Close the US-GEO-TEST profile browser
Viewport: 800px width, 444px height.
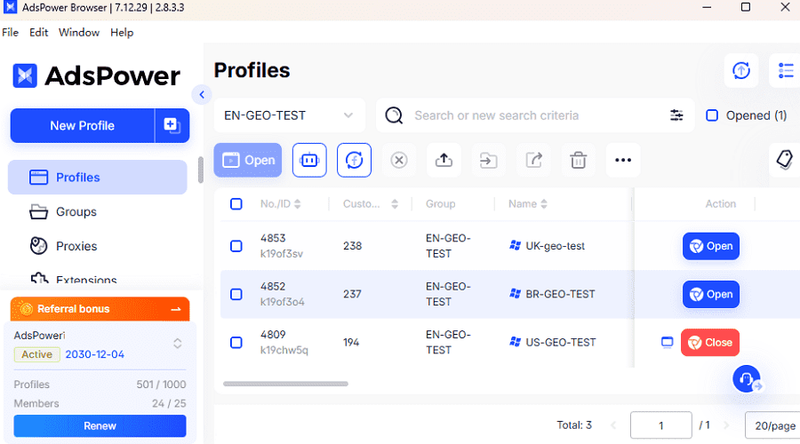pos(710,343)
